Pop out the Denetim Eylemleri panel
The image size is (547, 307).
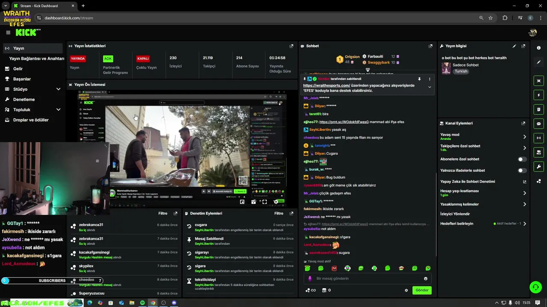[291, 213]
